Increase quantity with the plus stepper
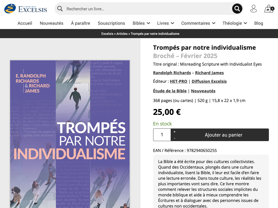This screenshot has width=278, height=208. pyautogui.click(x=174, y=132)
